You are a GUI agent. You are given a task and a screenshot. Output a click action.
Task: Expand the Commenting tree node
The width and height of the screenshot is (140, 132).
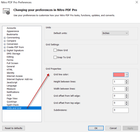5,38
